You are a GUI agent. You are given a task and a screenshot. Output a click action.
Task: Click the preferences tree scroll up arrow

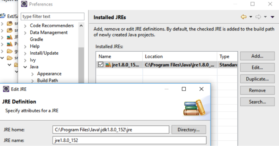[81, 26]
